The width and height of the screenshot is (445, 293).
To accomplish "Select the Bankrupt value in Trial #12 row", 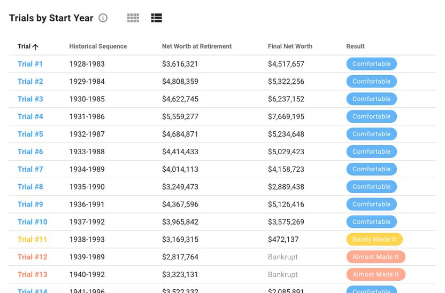I will [282, 257].
